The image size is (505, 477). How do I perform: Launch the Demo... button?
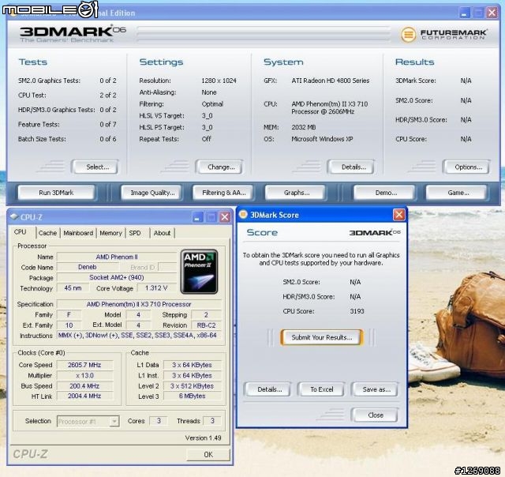click(x=384, y=193)
